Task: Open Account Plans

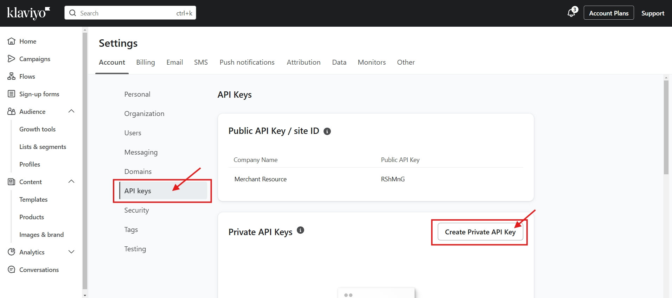Action: coord(609,13)
